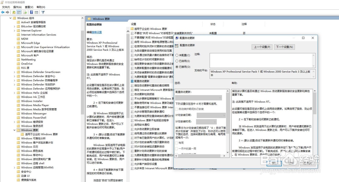The height and width of the screenshot is (182, 339).
Task: Tick the 一月中的第一周 checkbox
Action: (177, 149)
